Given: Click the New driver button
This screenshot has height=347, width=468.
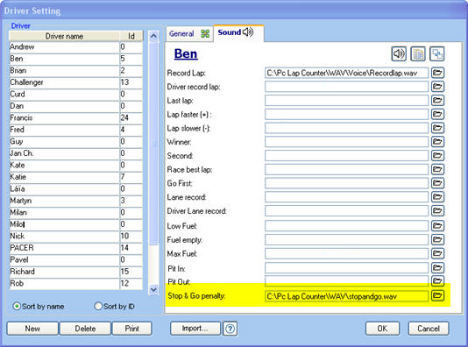Looking at the screenshot, I should pyautogui.click(x=32, y=329).
